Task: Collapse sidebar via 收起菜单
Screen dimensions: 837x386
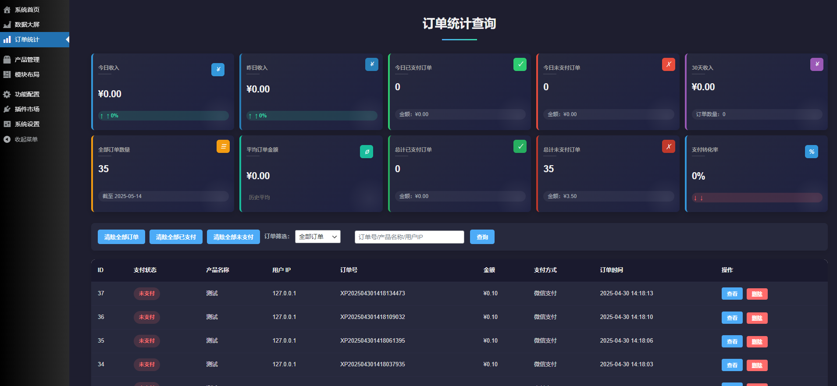Action: (35, 139)
